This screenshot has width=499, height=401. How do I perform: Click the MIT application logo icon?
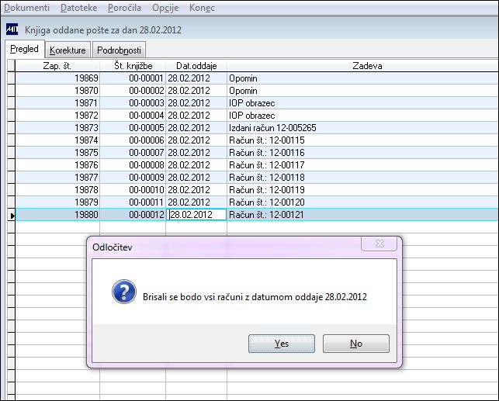pyautogui.click(x=12, y=29)
